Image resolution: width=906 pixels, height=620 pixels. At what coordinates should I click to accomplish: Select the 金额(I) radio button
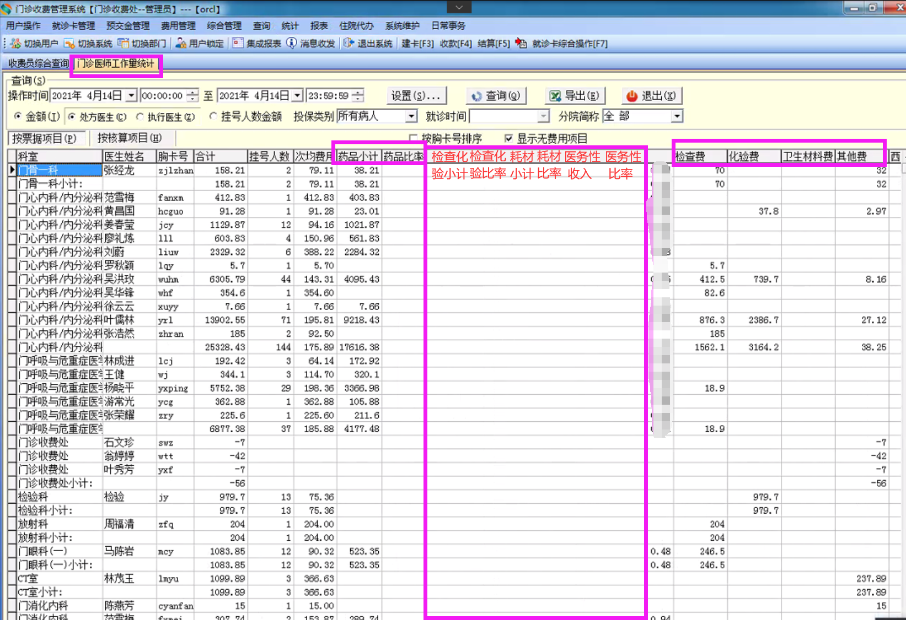[18, 116]
